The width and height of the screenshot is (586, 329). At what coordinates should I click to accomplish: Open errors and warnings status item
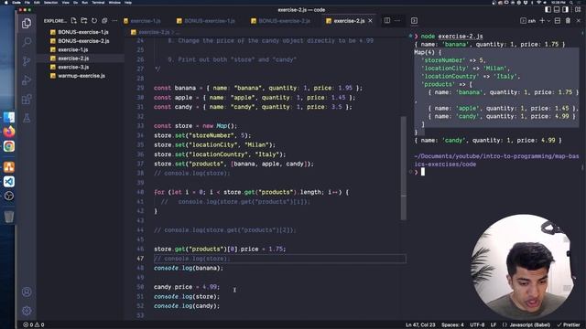[x=34, y=324]
